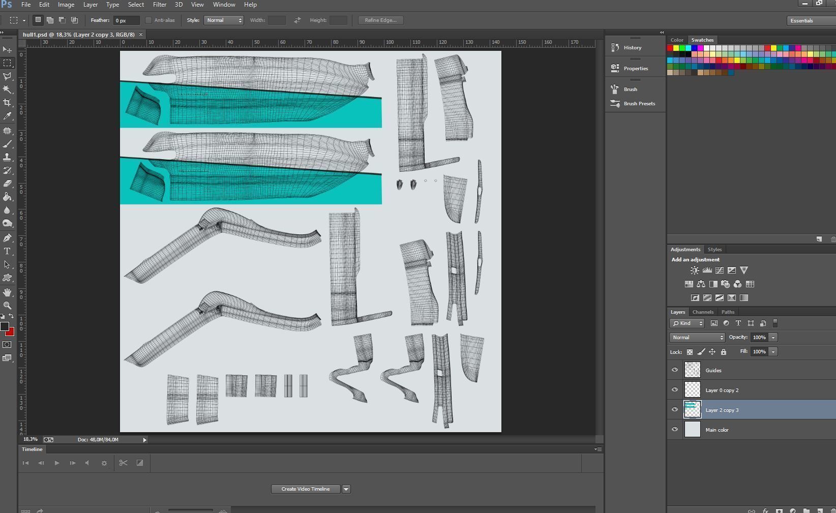Select the Paint Bucket tool
The height and width of the screenshot is (513, 836).
(x=7, y=197)
